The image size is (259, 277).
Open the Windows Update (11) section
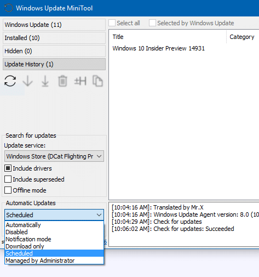[x=54, y=25]
